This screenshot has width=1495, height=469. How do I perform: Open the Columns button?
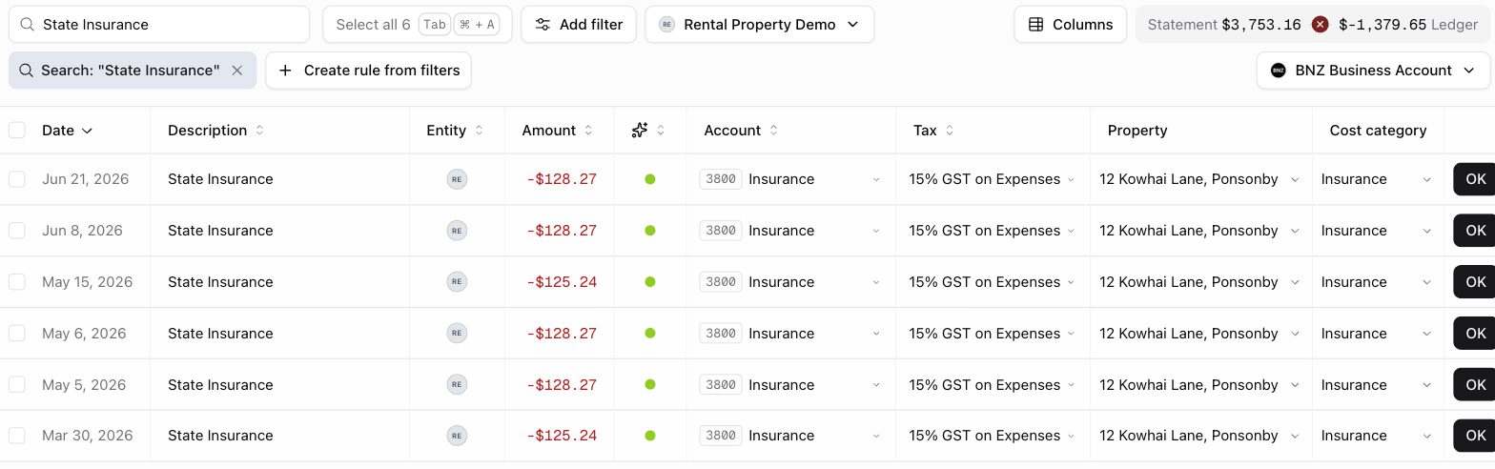[x=1071, y=25]
